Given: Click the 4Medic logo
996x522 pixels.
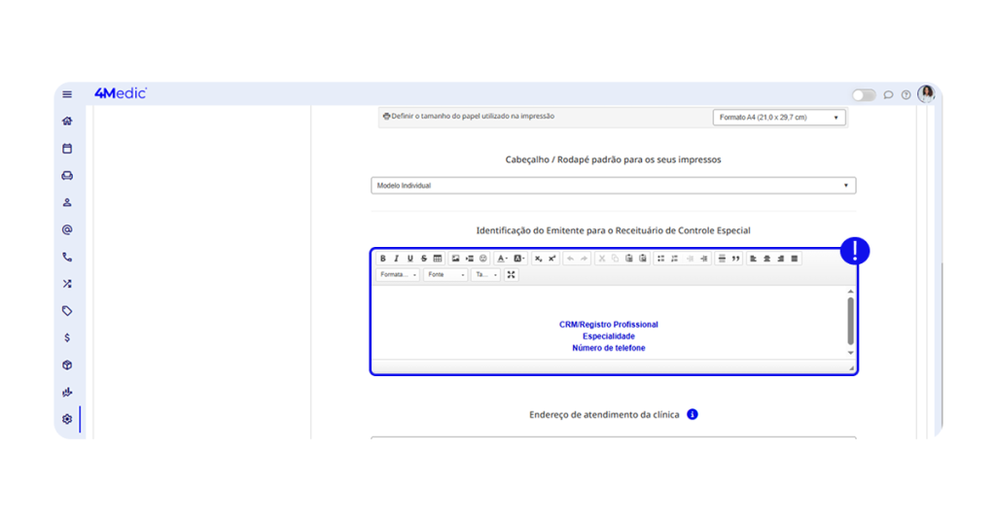Looking at the screenshot, I should (x=121, y=93).
